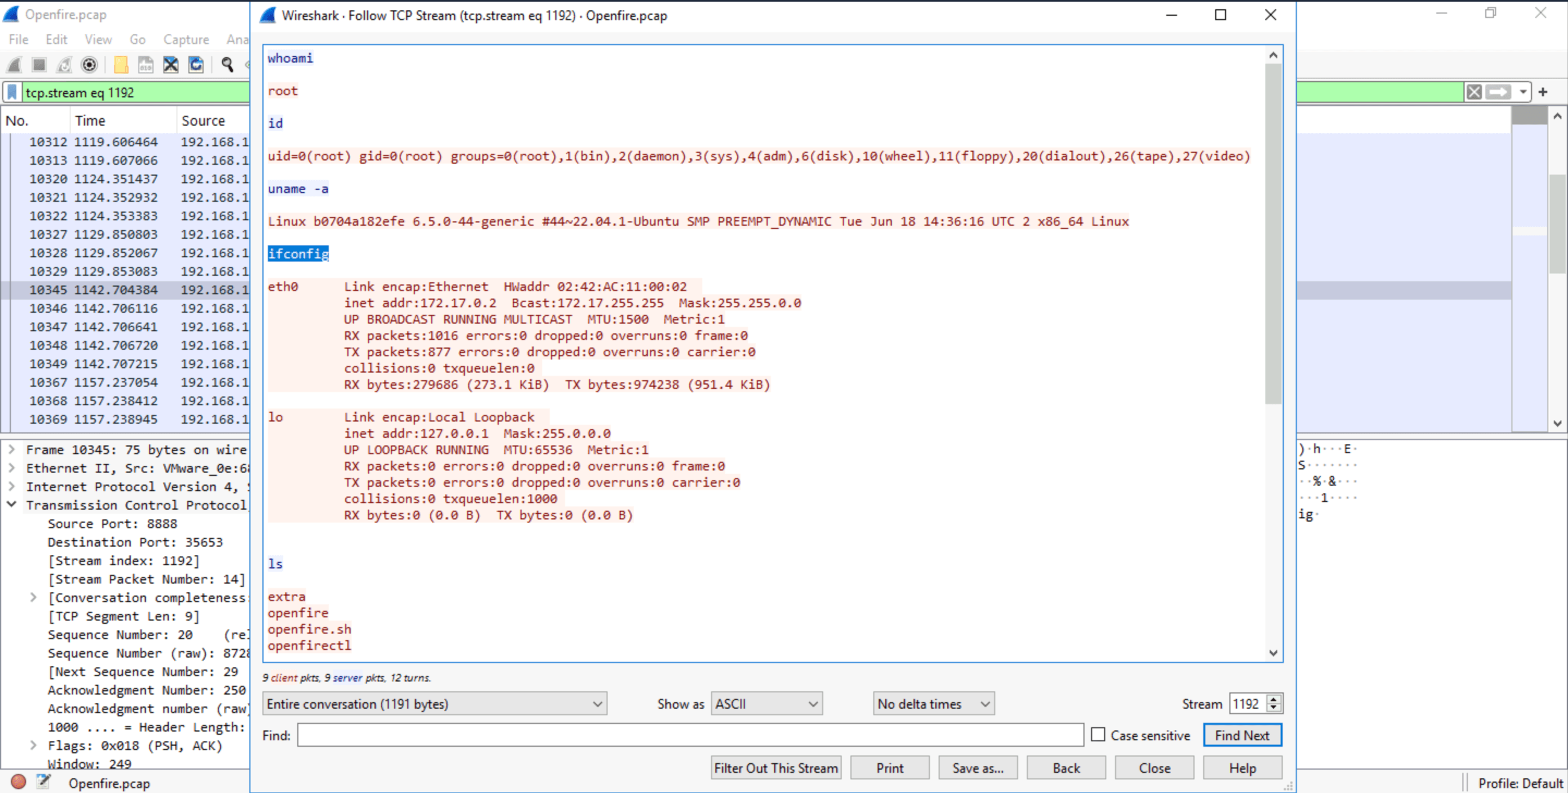Click the Time column header
The image size is (1568, 793).
[x=123, y=120]
